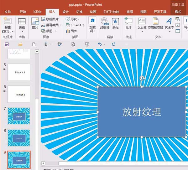Switch to the File (文件) tab
Viewport: 188px width, 170px height.
click(x=8, y=12)
